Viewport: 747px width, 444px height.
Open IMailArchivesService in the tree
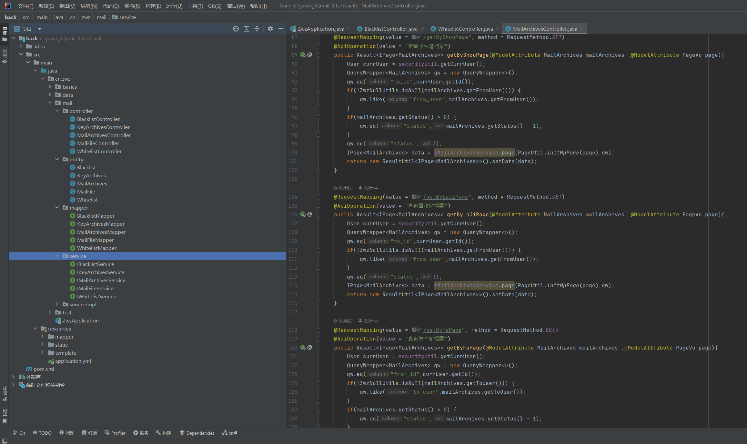101,280
